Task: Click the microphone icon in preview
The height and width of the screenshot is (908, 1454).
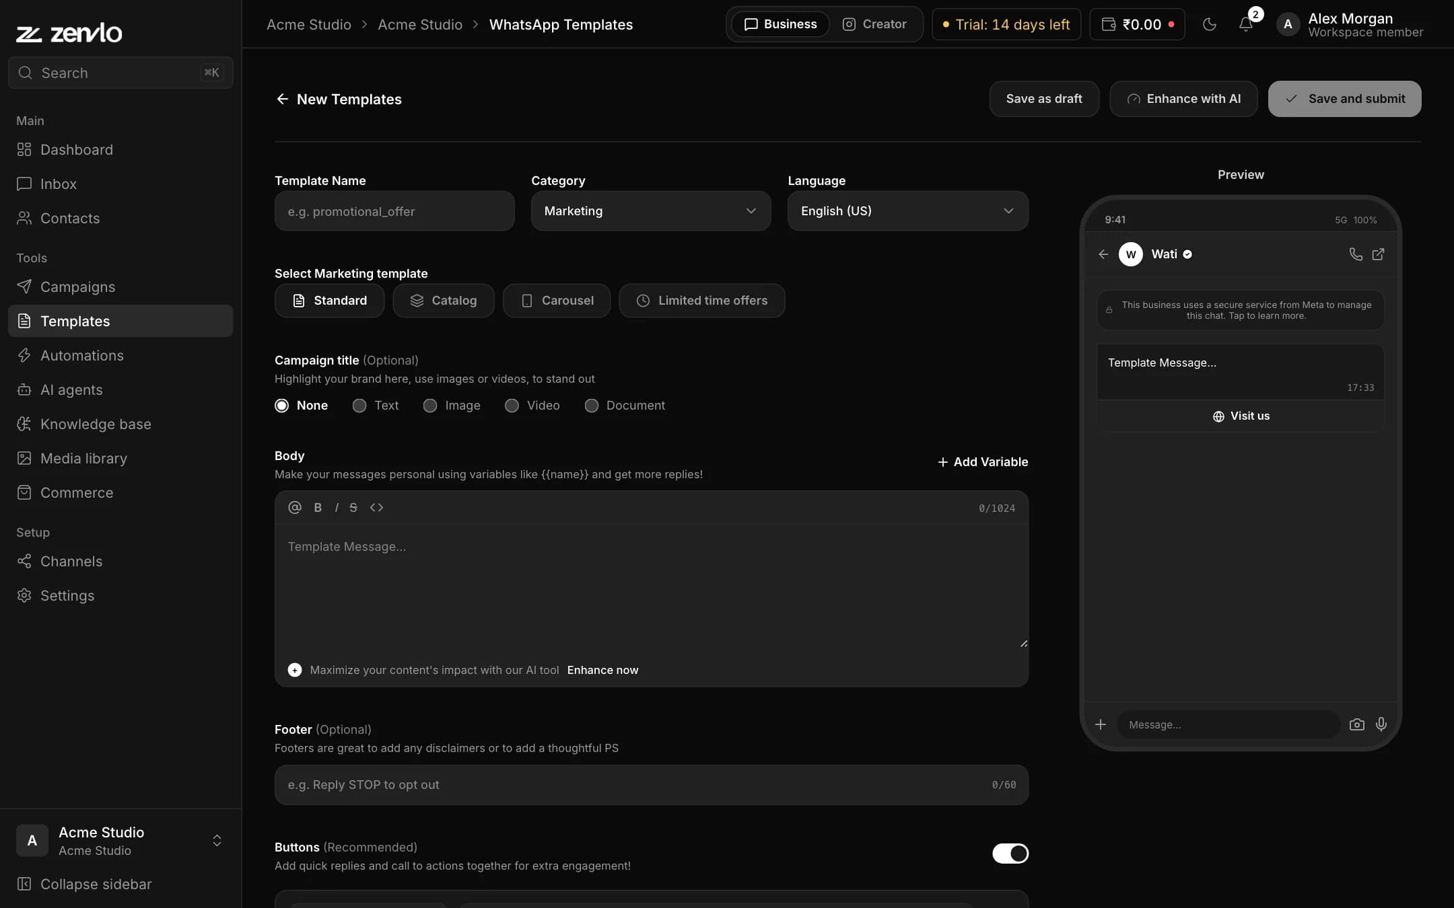Action: coord(1381,724)
